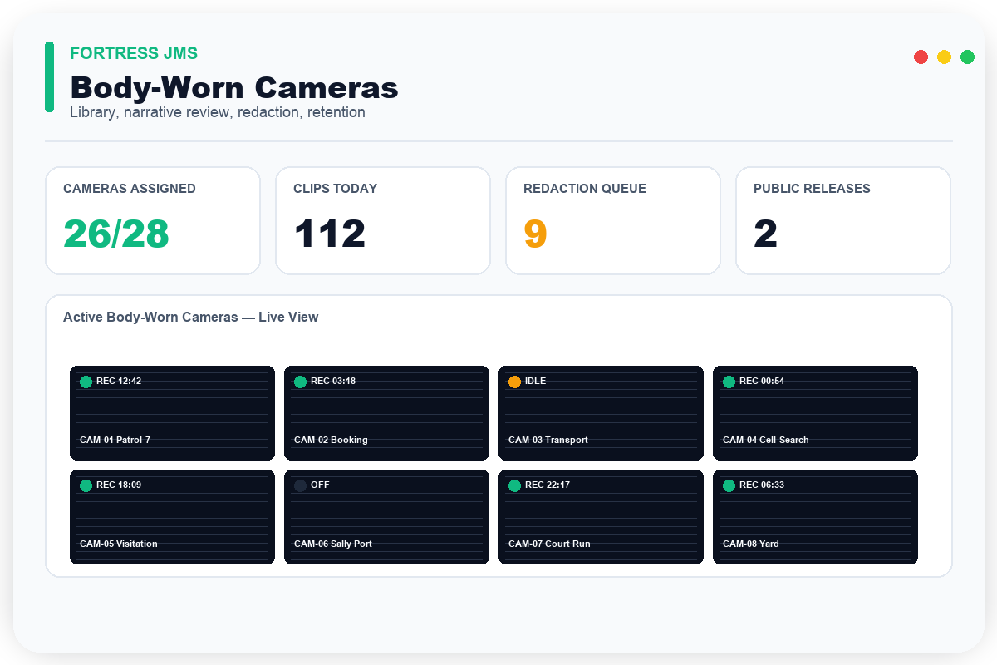The width and height of the screenshot is (997, 665).
Task: Click the yellow window control dot
Action: click(944, 57)
